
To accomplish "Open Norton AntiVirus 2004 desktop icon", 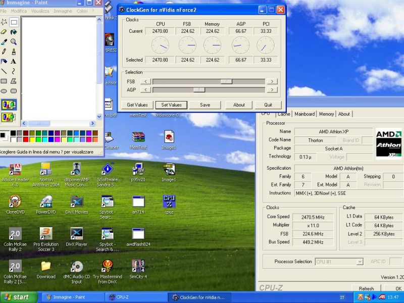I will click(46, 174).
